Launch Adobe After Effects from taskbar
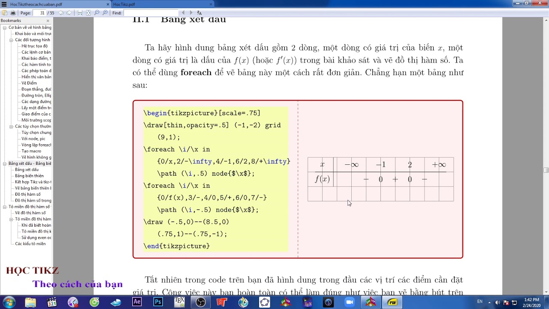Viewport: 549px width, 309px height. click(x=137, y=302)
